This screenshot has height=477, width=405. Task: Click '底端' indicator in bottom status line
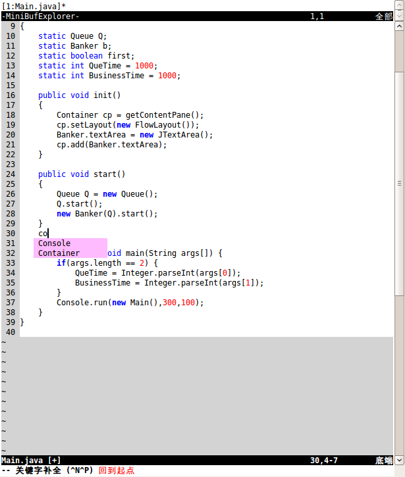[384, 461]
